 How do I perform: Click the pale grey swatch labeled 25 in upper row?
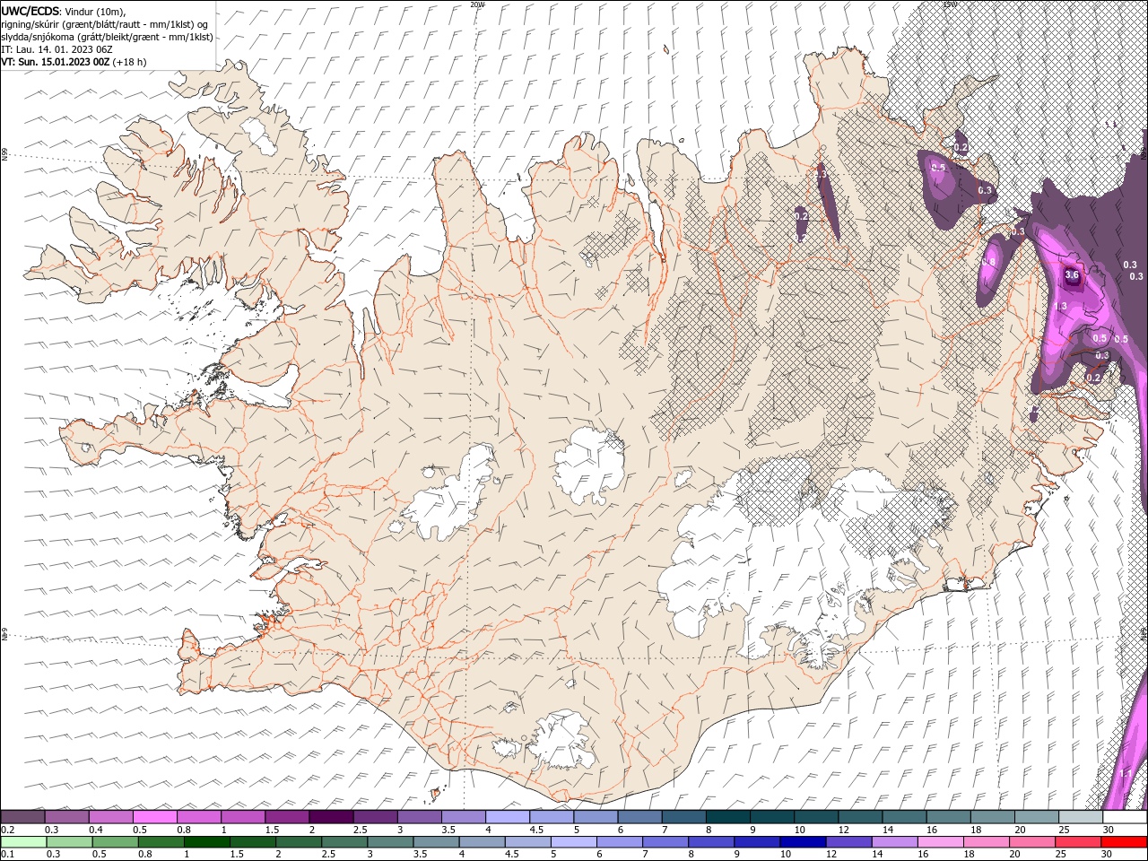tap(1081, 817)
